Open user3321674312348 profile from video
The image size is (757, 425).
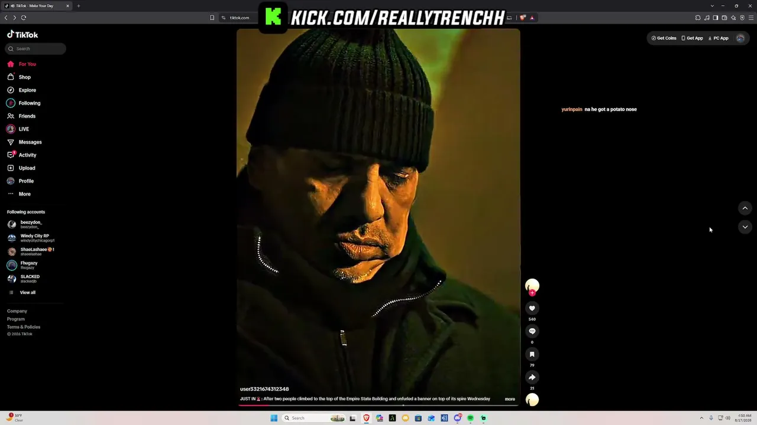264,389
